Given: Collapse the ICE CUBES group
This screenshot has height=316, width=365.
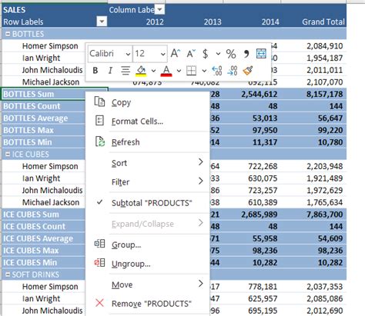Looking at the screenshot, I should tap(8, 155).
